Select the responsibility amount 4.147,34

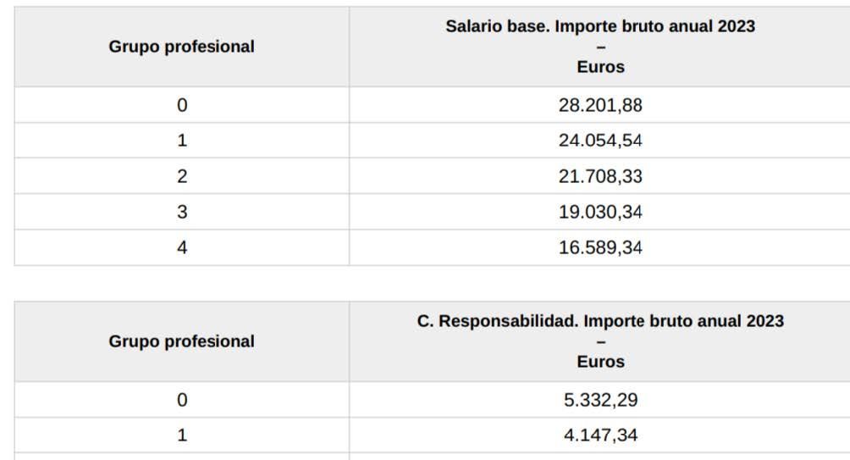coord(600,435)
